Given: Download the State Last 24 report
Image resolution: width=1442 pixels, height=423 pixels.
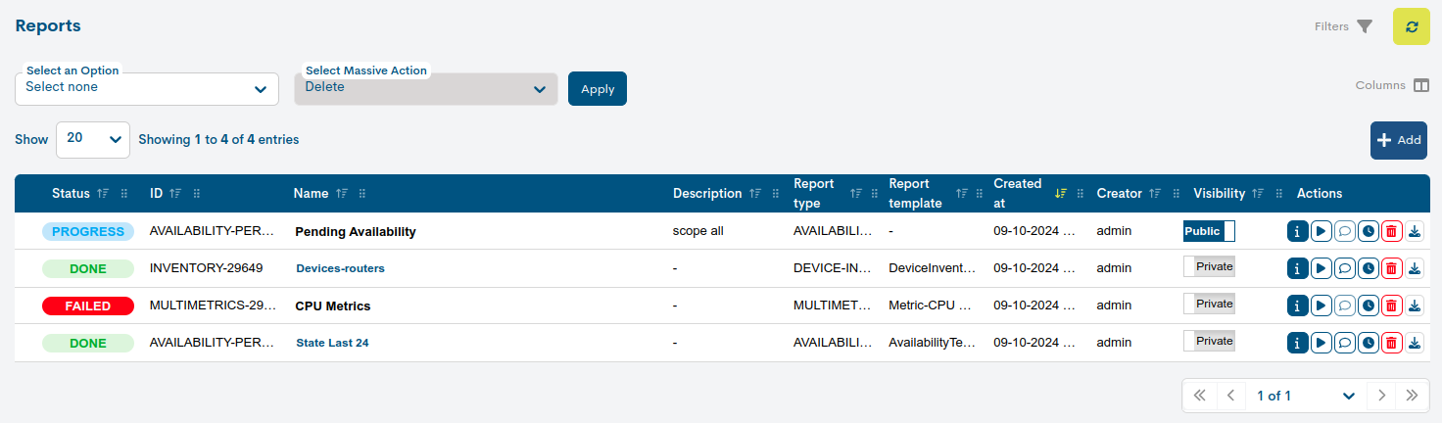Looking at the screenshot, I should [x=1415, y=343].
